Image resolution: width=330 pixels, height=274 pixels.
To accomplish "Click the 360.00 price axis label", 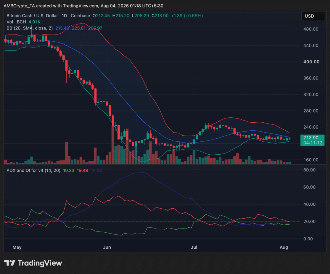I will [311, 78].
